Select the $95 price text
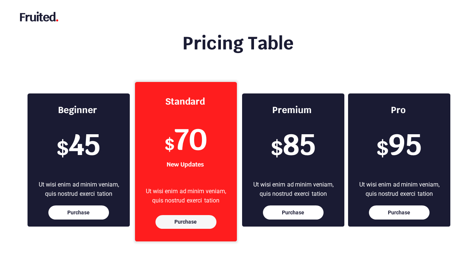The width and height of the screenshot is (476, 267). pos(399,145)
